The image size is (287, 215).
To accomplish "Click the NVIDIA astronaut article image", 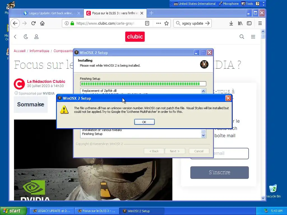I will (93, 179).
